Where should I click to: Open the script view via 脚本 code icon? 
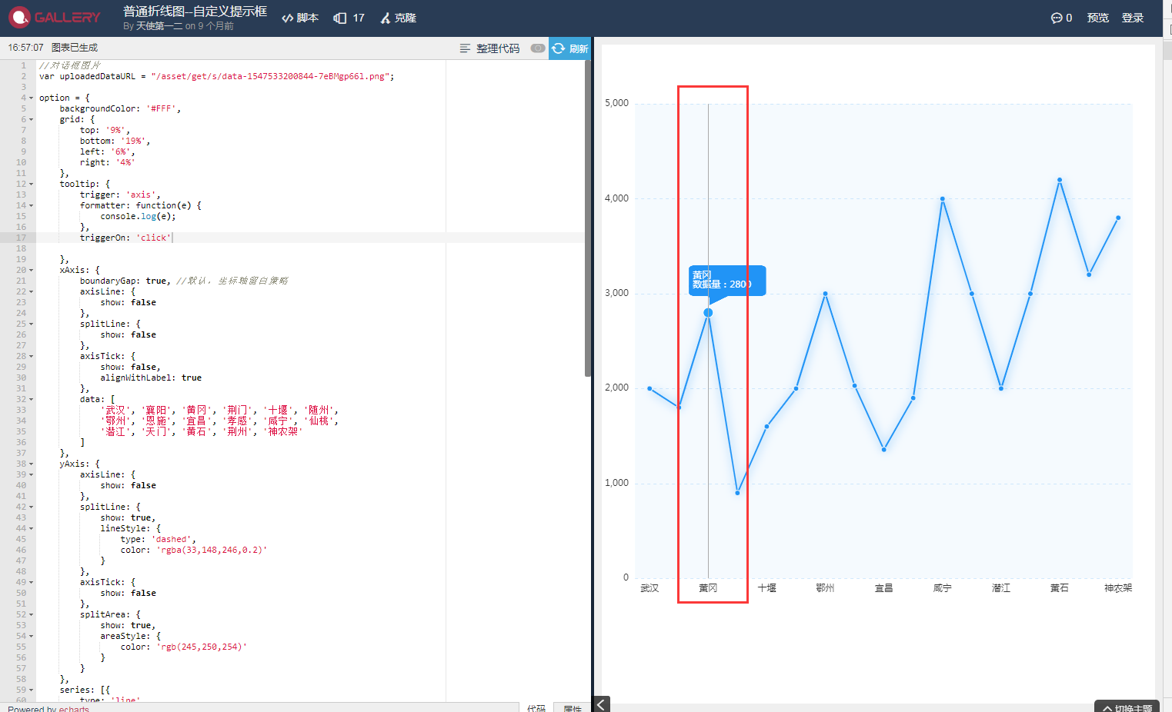tap(299, 17)
